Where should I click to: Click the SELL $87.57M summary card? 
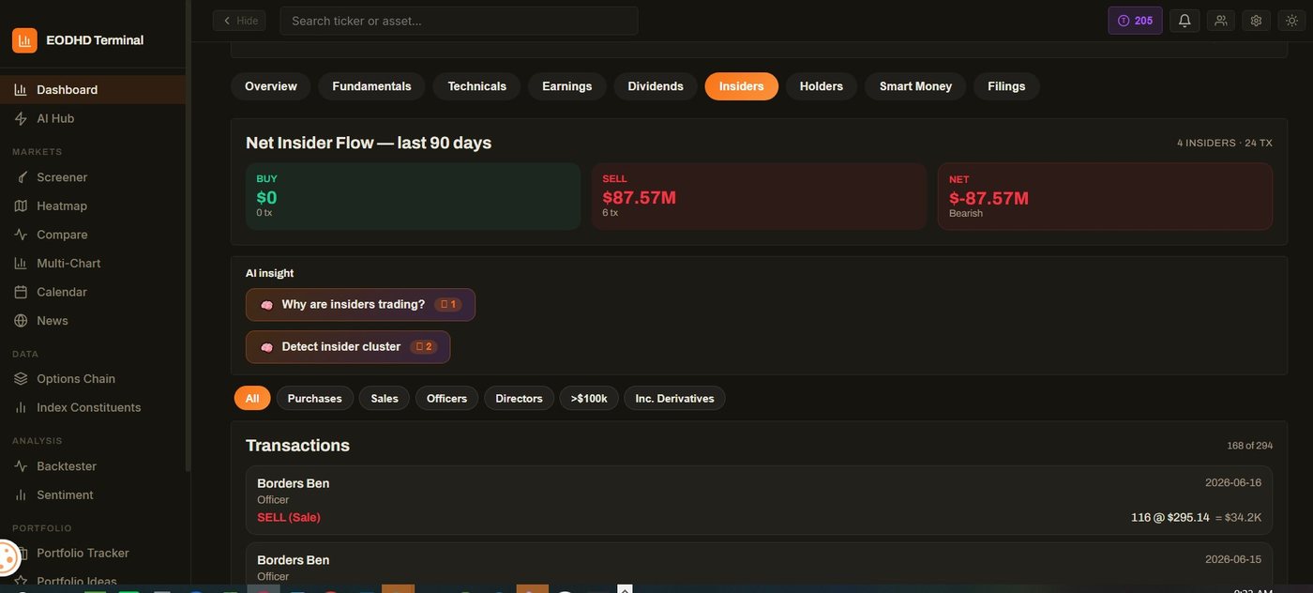759,197
